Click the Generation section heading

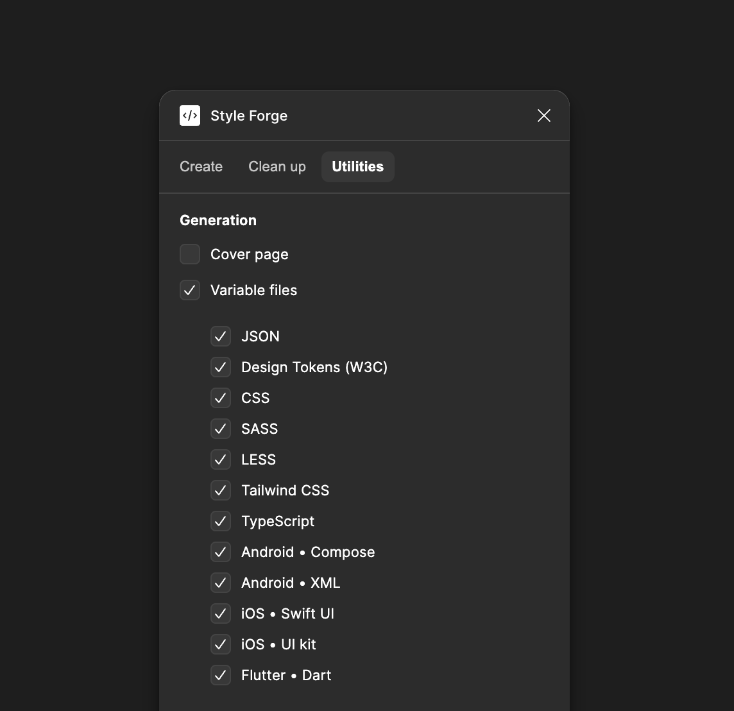(x=218, y=221)
